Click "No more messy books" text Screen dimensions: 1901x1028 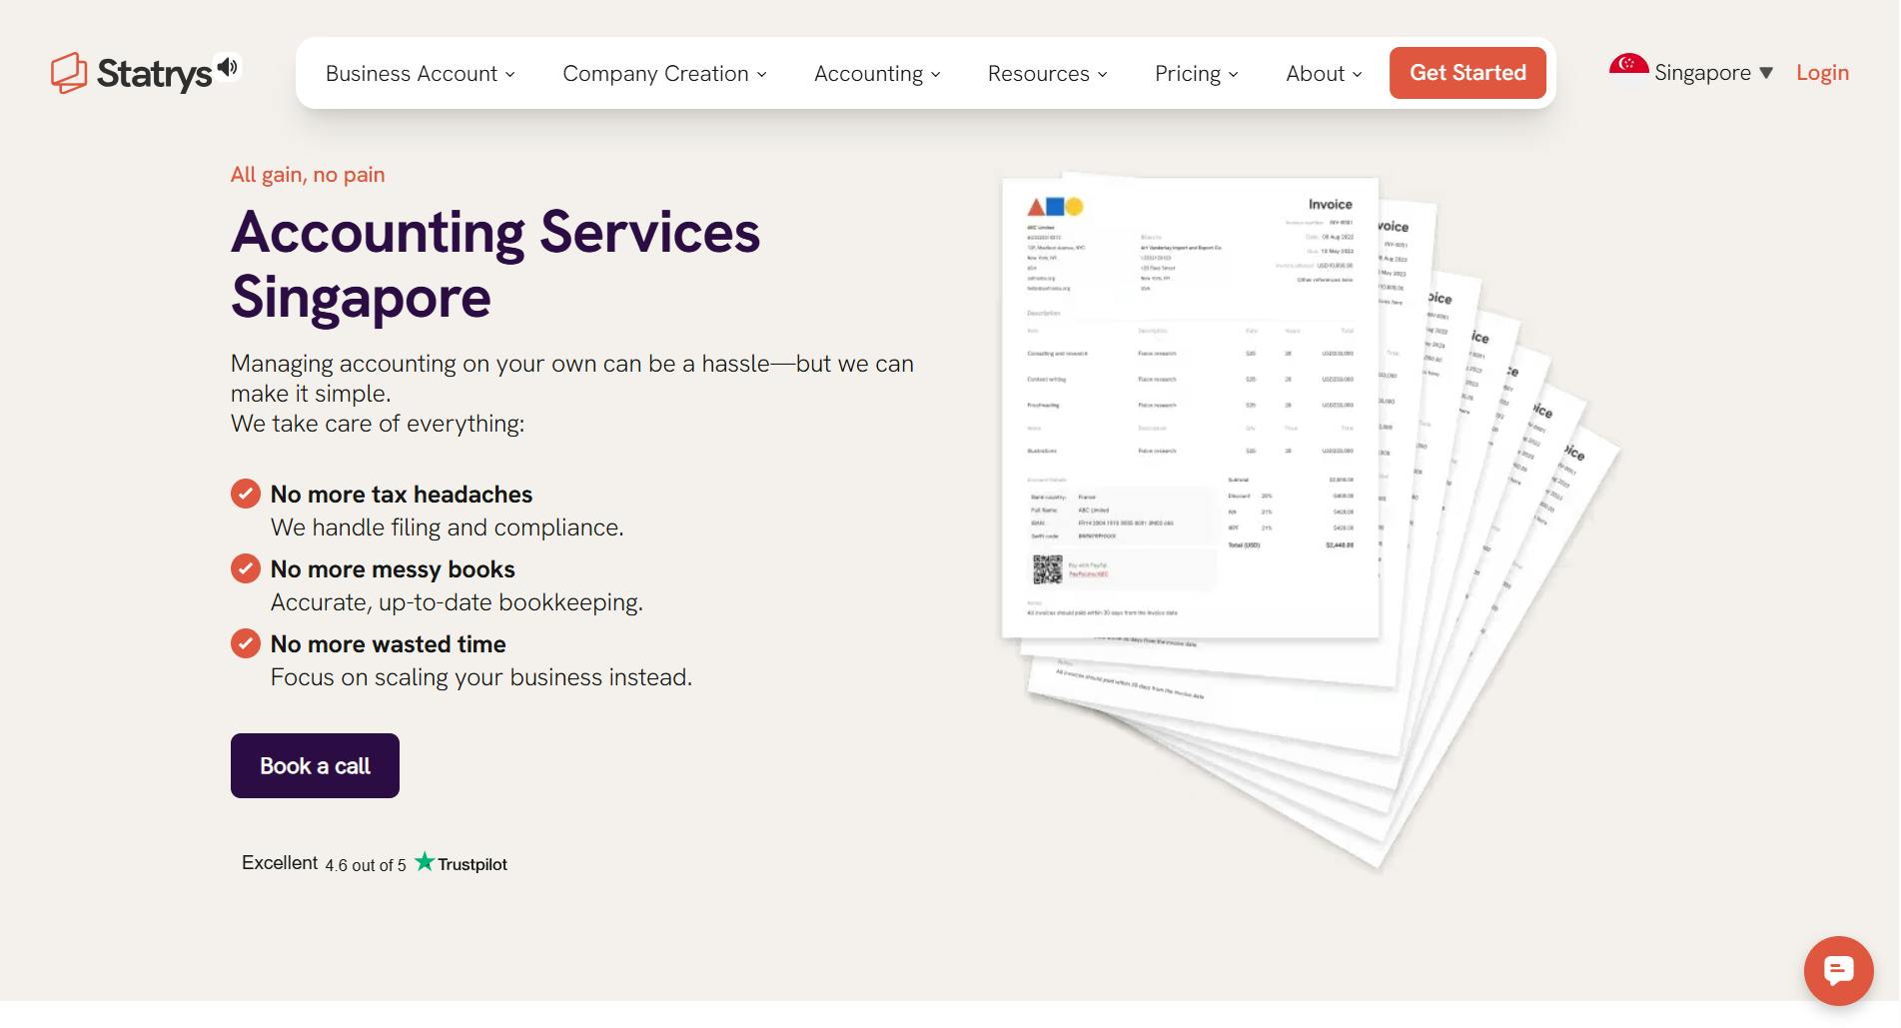(x=393, y=569)
